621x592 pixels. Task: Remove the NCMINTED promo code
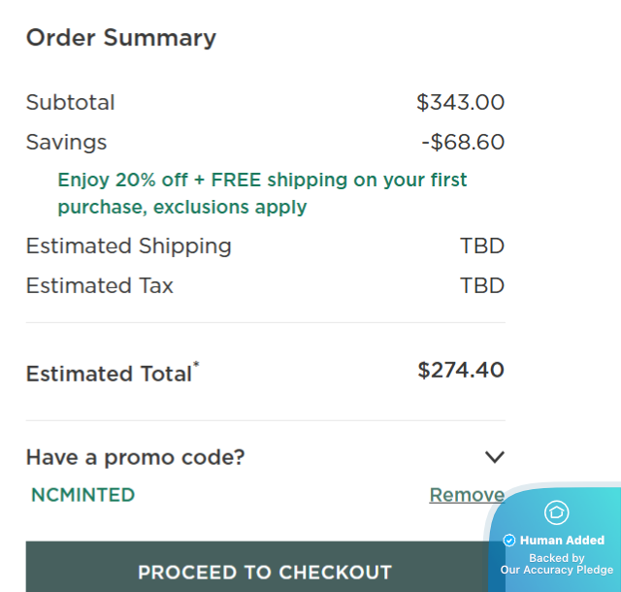click(466, 495)
